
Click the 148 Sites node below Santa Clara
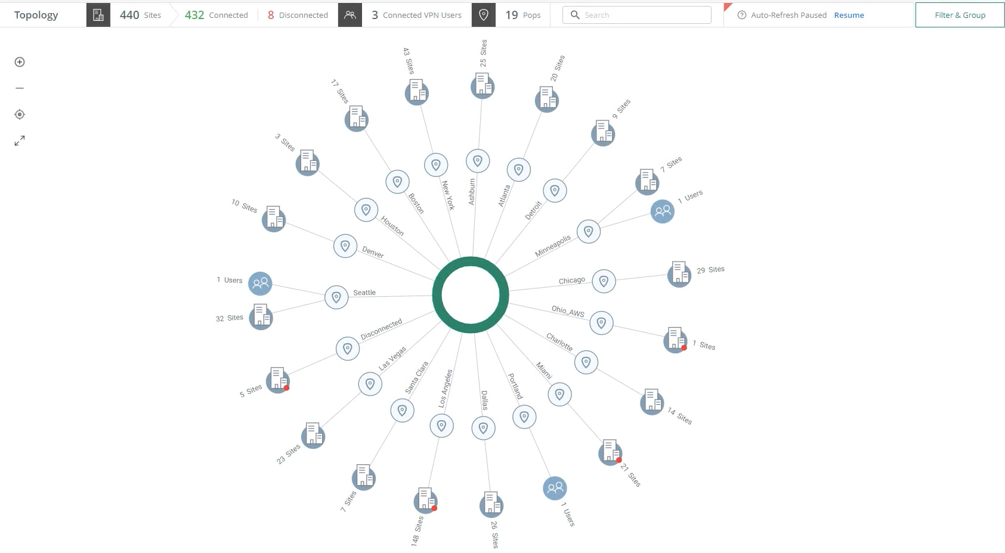tap(424, 501)
